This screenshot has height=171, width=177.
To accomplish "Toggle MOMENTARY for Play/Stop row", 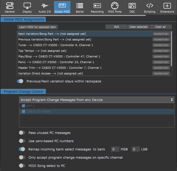I will point(161,56).
